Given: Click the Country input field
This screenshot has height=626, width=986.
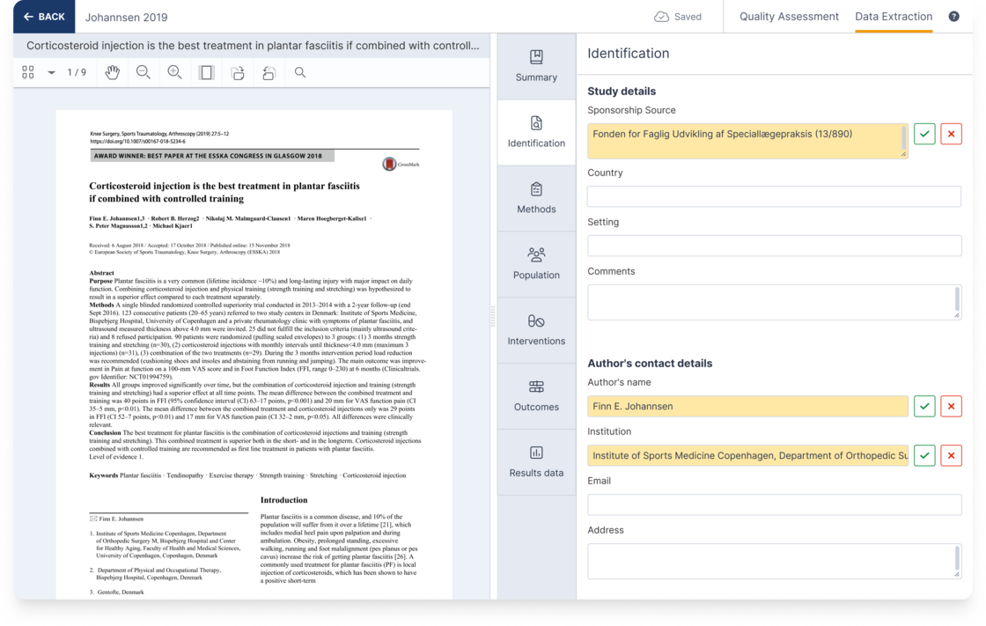Looking at the screenshot, I should 774,195.
